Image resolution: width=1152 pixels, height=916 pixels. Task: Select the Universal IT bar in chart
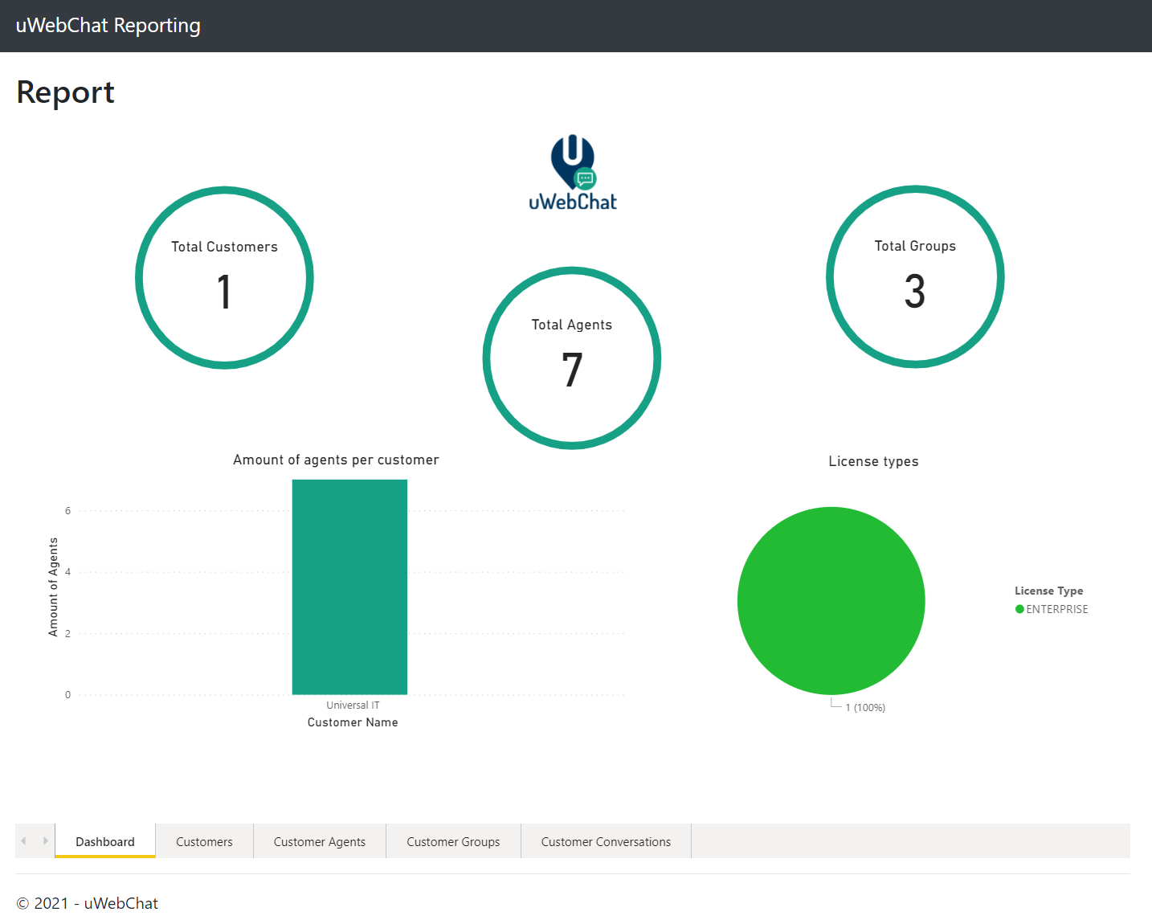pos(349,587)
